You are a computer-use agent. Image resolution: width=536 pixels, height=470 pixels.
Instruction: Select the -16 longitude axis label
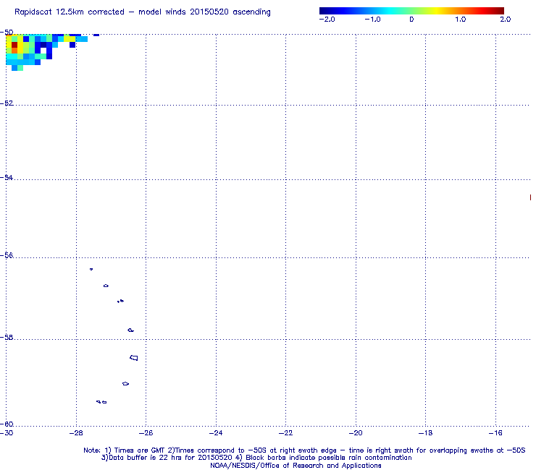coord(495,433)
